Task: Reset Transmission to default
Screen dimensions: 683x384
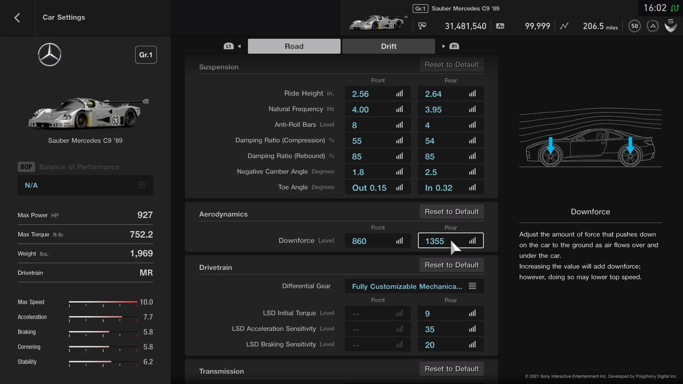Action: coord(451,369)
